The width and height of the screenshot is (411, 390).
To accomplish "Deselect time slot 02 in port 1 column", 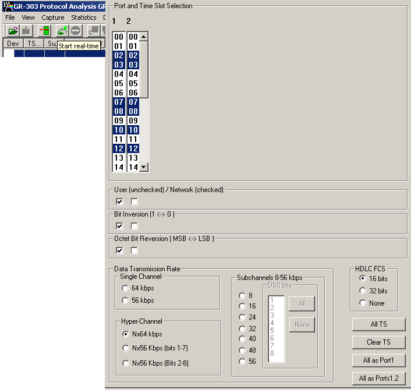I will pyautogui.click(x=119, y=55).
